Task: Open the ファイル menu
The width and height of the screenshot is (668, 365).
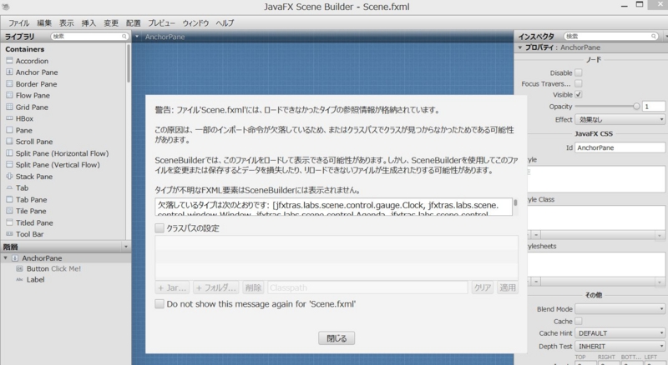Action: point(18,23)
